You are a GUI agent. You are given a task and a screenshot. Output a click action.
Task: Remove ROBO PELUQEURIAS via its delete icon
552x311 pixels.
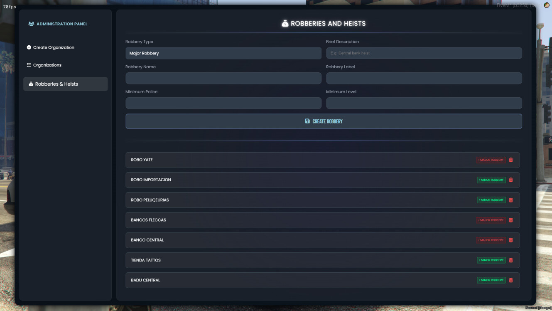[x=510, y=200]
